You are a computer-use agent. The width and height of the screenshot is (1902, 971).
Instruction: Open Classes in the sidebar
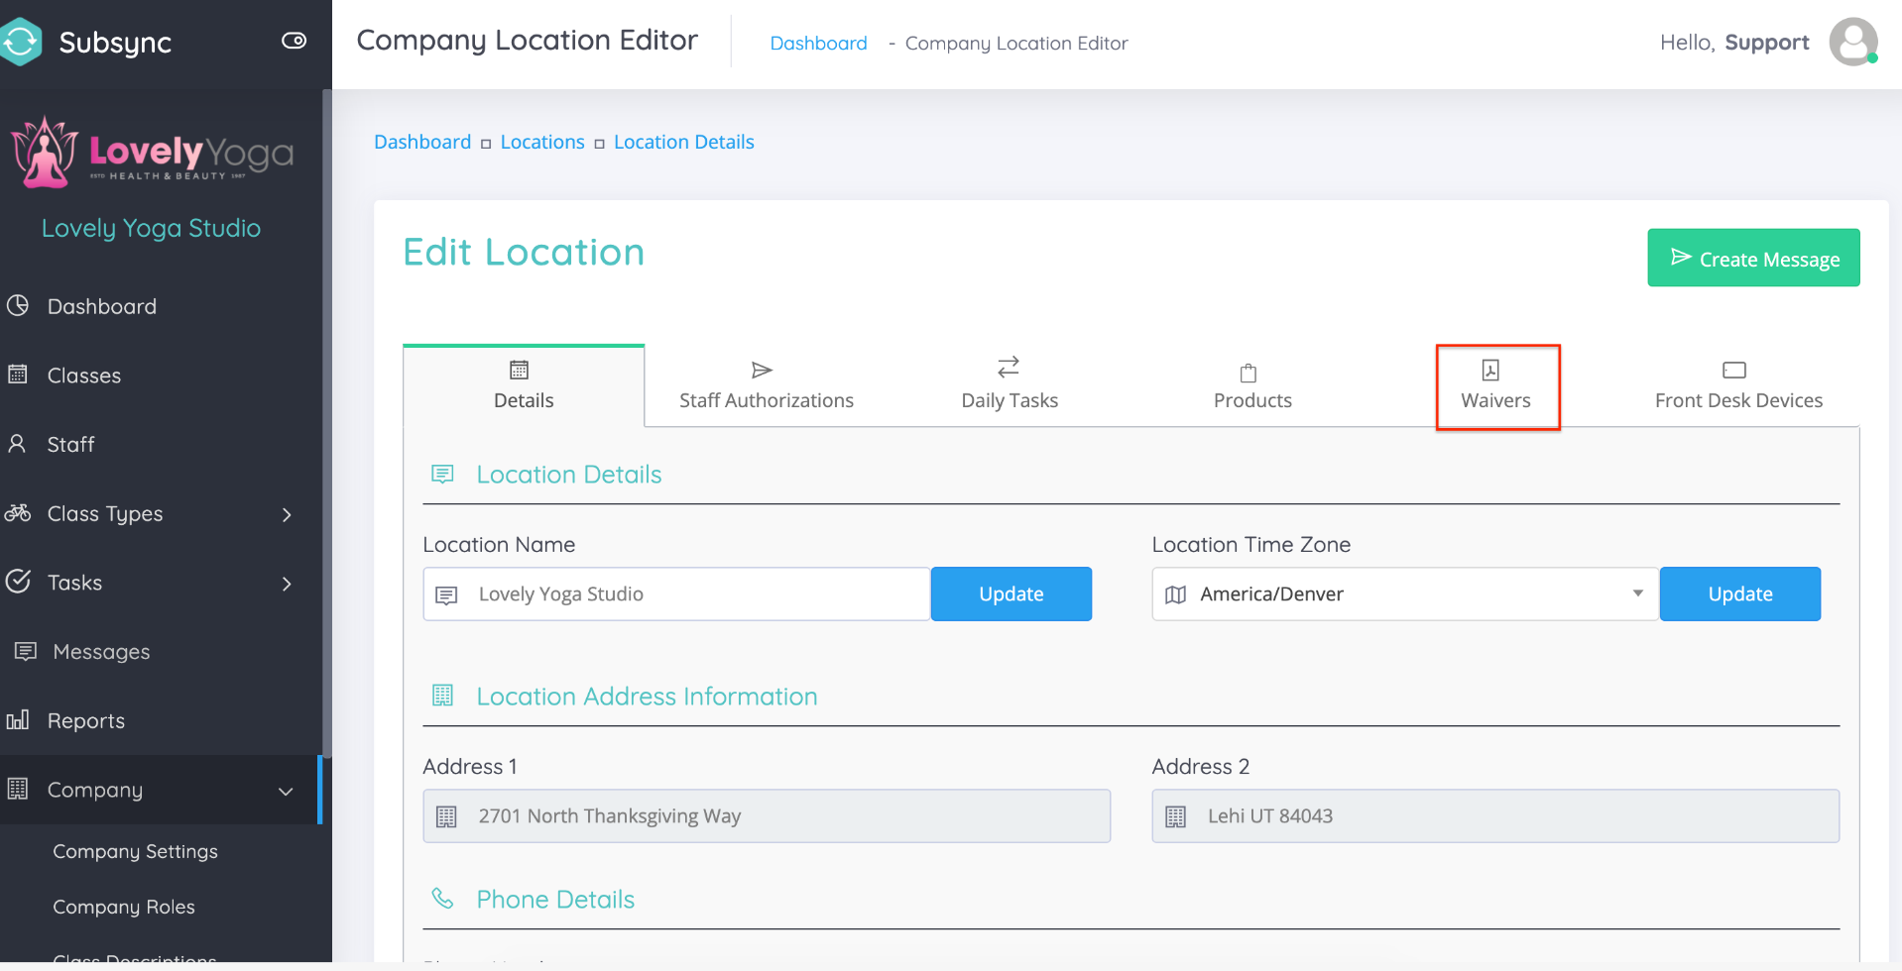83,376
